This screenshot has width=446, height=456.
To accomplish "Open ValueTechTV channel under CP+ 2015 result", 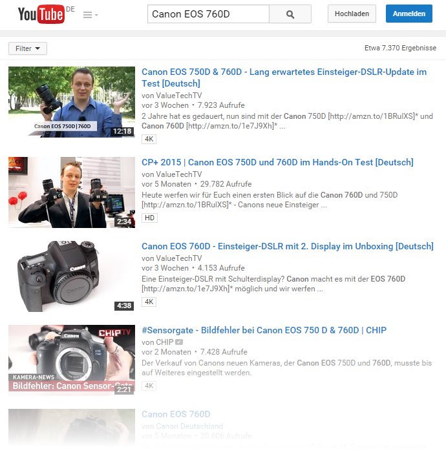I will 179,174.
